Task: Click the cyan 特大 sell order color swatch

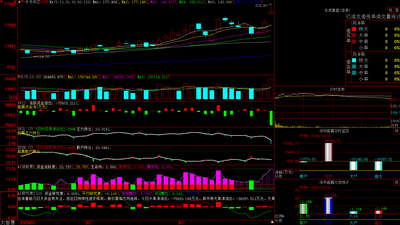Action: tap(354, 60)
